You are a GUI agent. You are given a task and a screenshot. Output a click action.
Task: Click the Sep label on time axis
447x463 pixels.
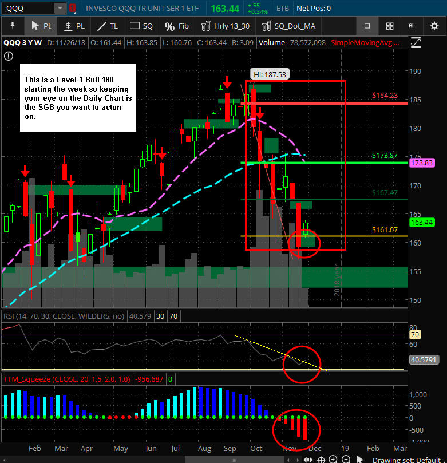point(230,449)
